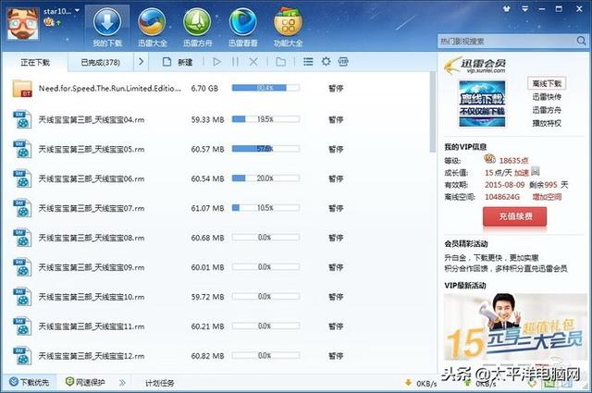The width and height of the screenshot is (592, 393).
Task: Toggle 下载优先 download priority mode
Action: click(30, 382)
